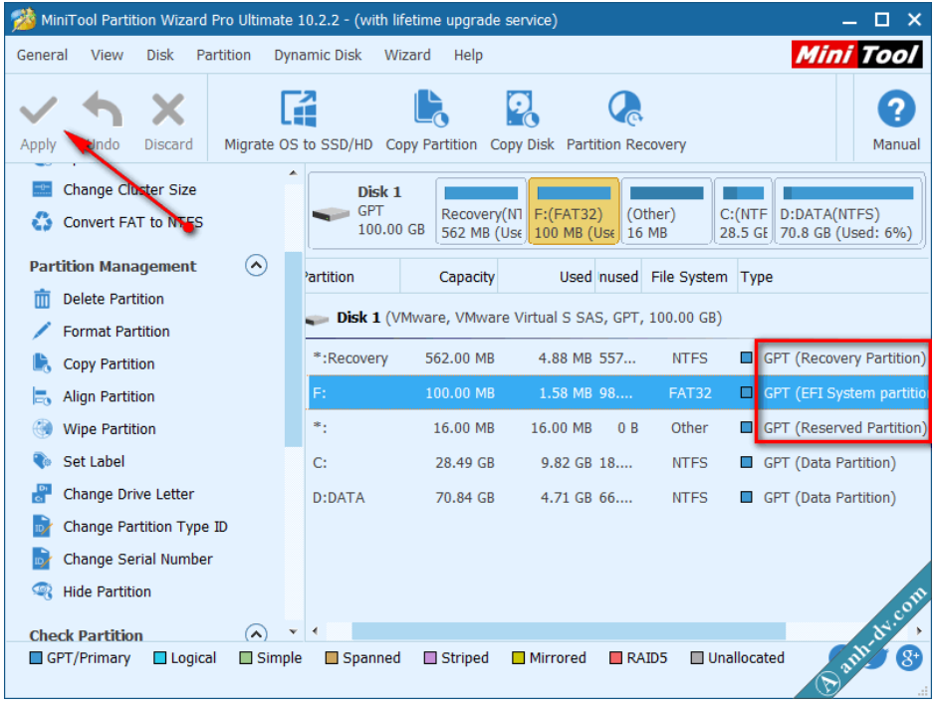Select the D:DATA partition row
This screenshot has height=707, width=937.
click(x=618, y=497)
